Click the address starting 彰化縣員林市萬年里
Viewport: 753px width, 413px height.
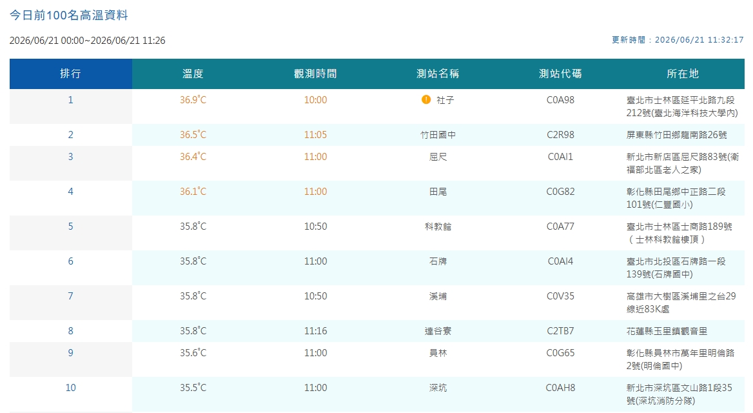point(681,359)
